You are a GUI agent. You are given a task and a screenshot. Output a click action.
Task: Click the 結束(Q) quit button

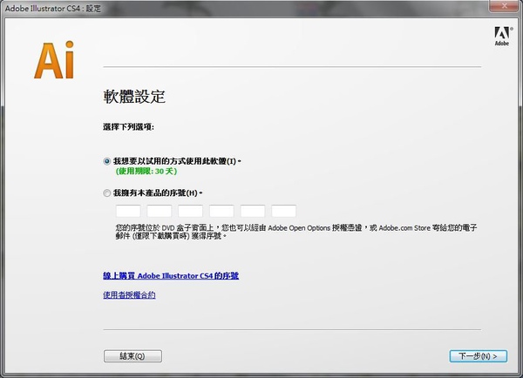click(x=132, y=356)
